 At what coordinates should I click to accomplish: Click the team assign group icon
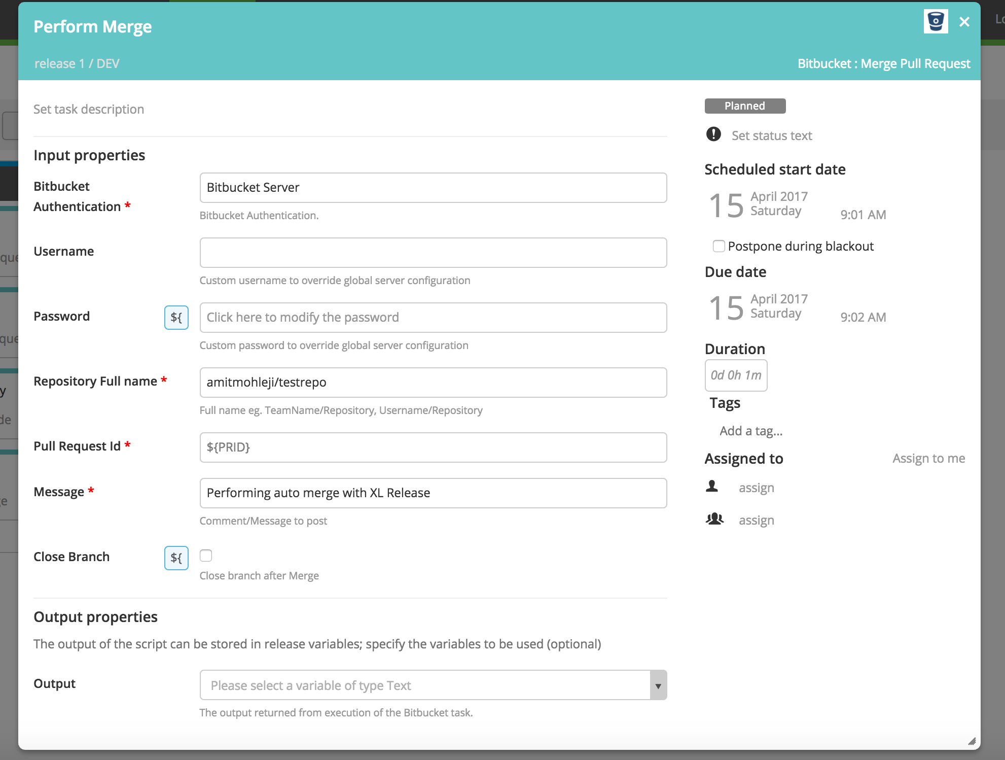(x=714, y=519)
